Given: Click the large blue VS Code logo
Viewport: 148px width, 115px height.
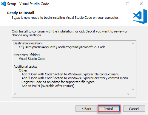Looking at the screenshot, I should (x=140, y=16).
